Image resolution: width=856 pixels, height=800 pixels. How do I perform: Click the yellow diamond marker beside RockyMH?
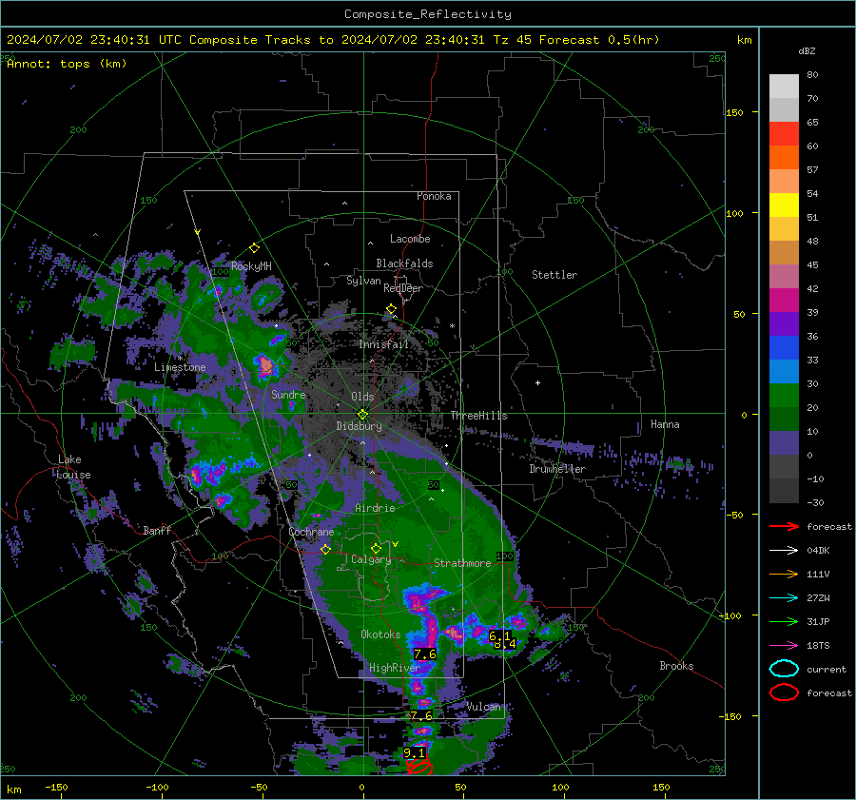click(x=254, y=248)
